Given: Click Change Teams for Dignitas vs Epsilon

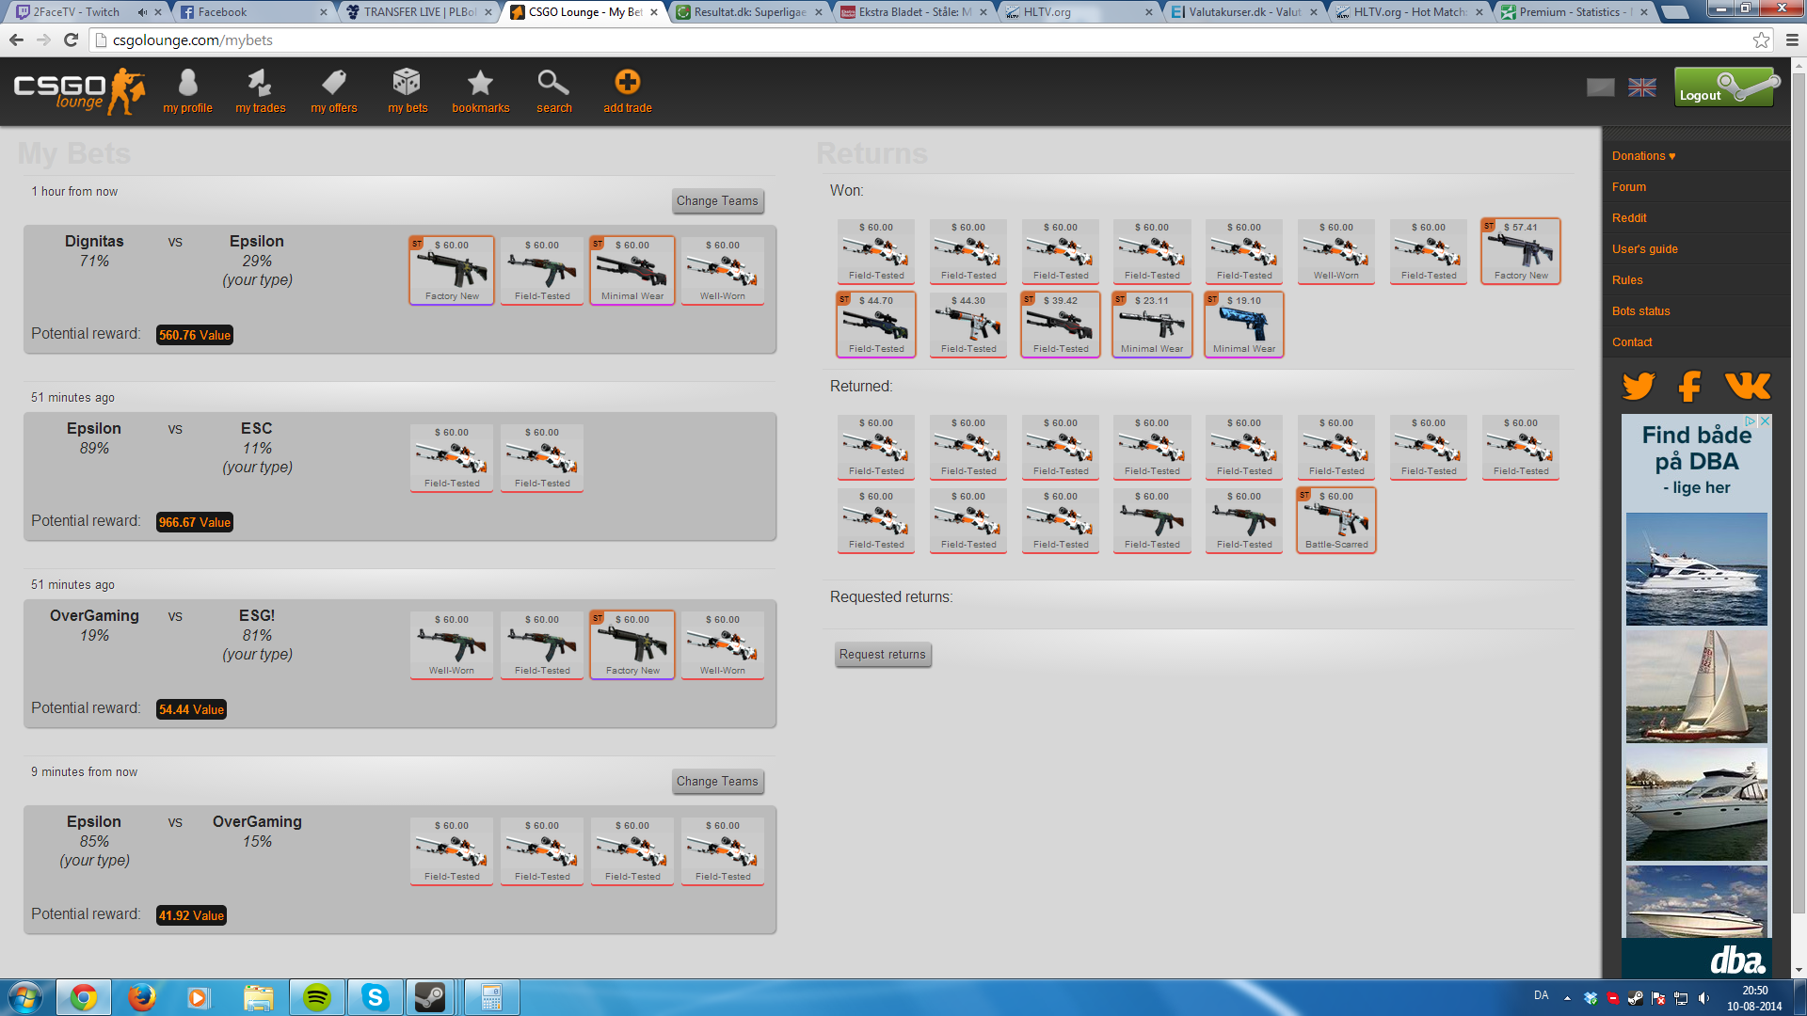Looking at the screenshot, I should coord(717,200).
